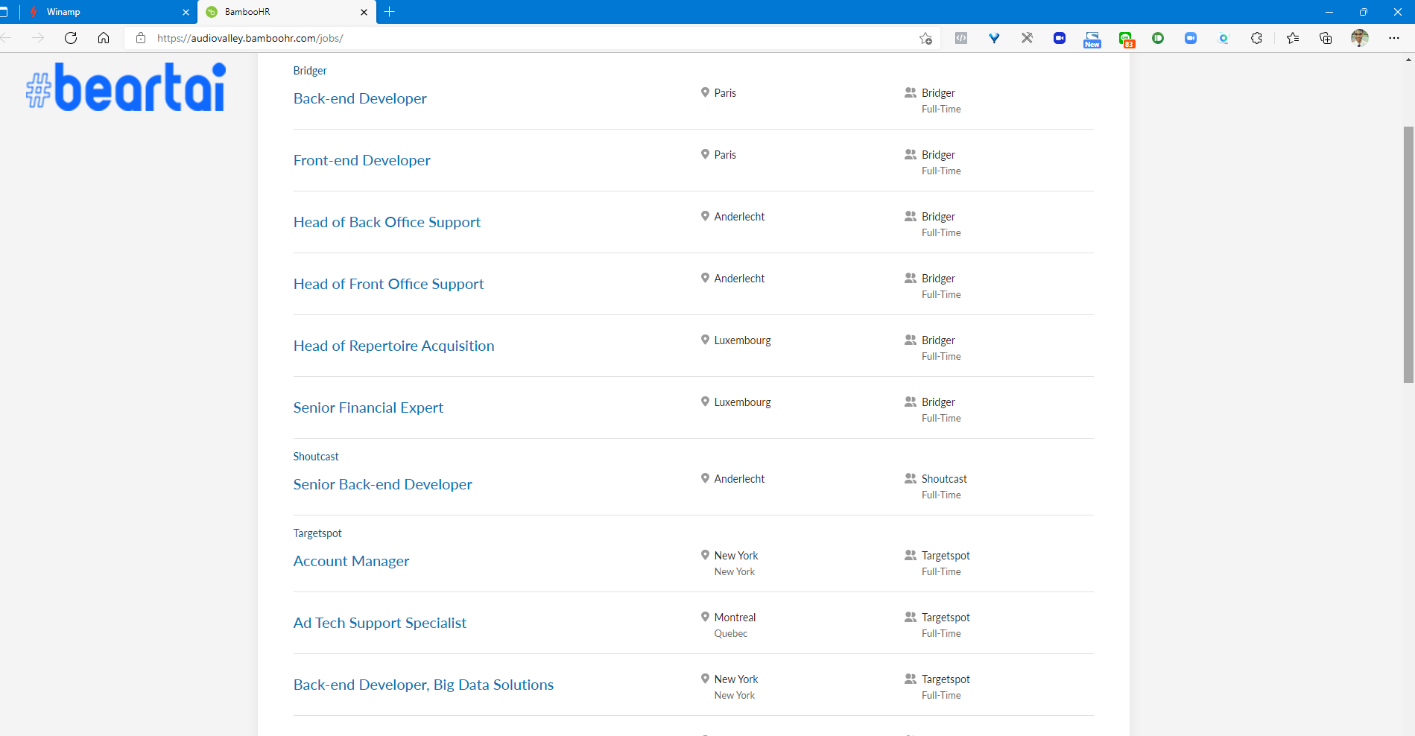Click Bridger department of Head of Repertoire Acquisition

(938, 340)
